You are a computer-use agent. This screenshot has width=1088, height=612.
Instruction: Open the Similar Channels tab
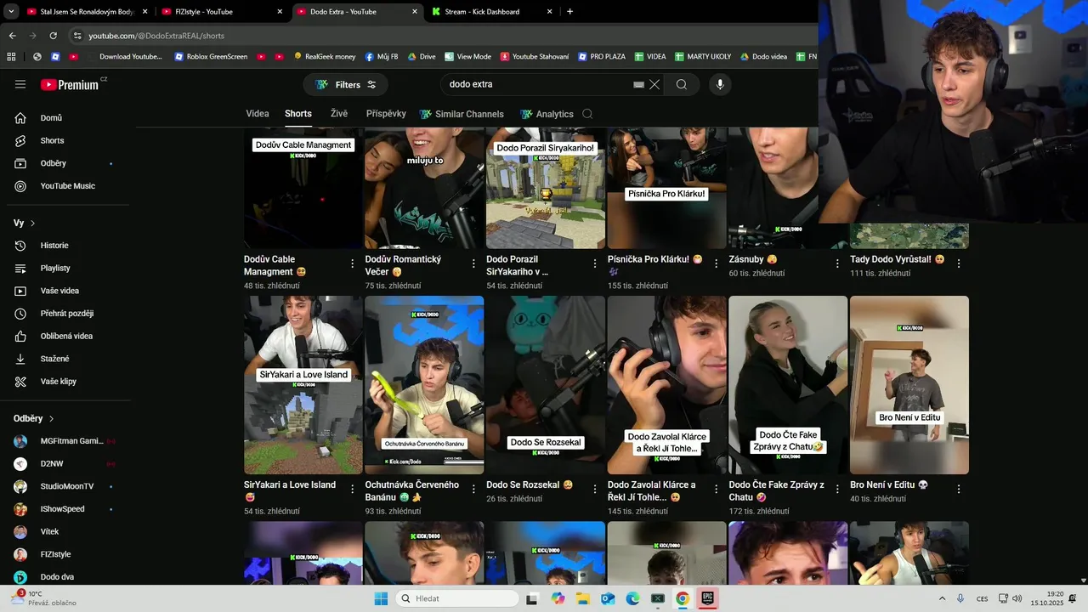coord(462,114)
